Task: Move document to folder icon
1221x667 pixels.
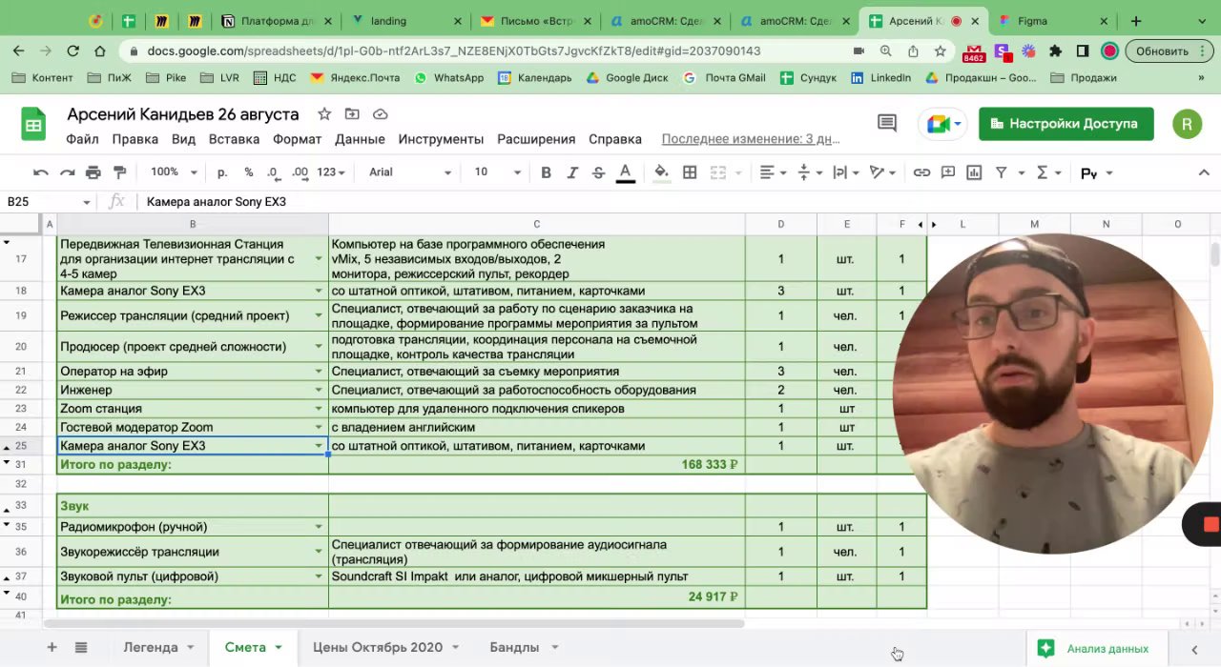Action: (x=352, y=114)
